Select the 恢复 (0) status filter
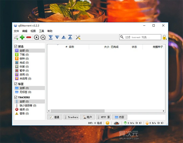Screen dimensions: 183x143 click(30, 66)
